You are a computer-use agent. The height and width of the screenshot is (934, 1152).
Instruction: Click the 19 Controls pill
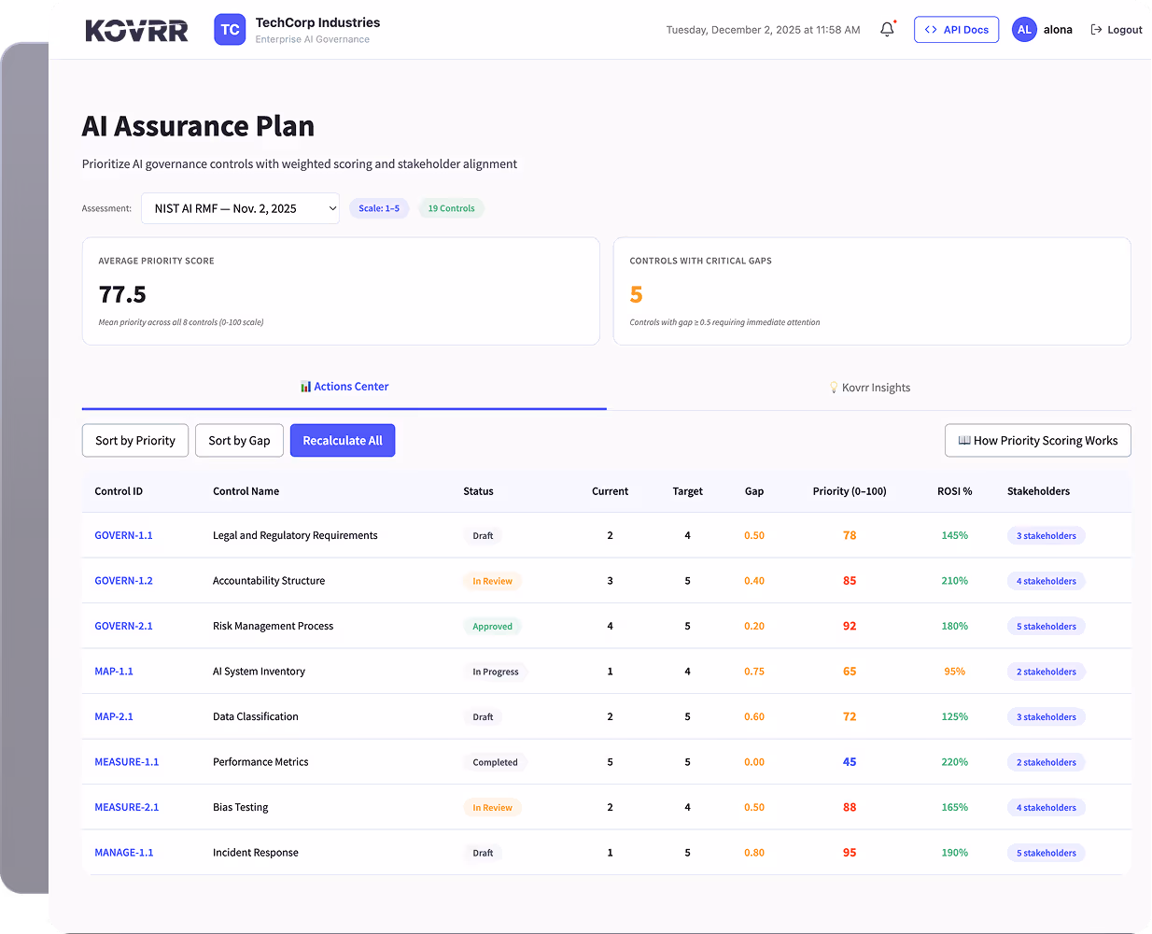(451, 207)
